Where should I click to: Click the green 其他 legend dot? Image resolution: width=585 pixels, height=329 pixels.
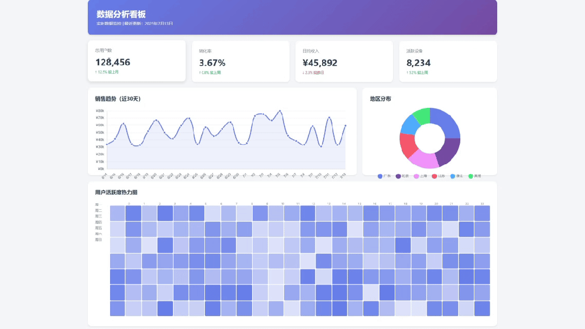471,176
